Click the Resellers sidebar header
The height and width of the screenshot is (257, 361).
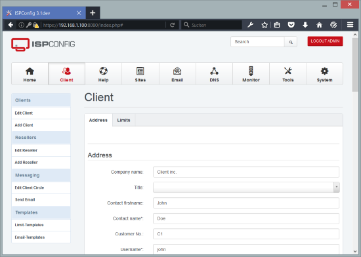[41, 138]
